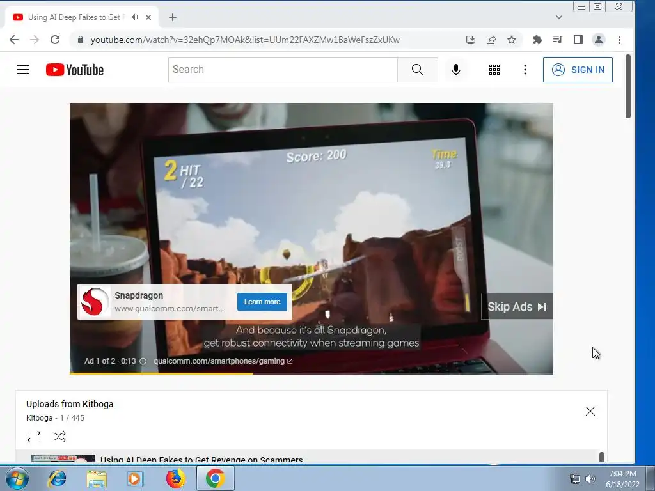Bookmark this tab with the star
This screenshot has height=491, width=655.
pyautogui.click(x=512, y=40)
